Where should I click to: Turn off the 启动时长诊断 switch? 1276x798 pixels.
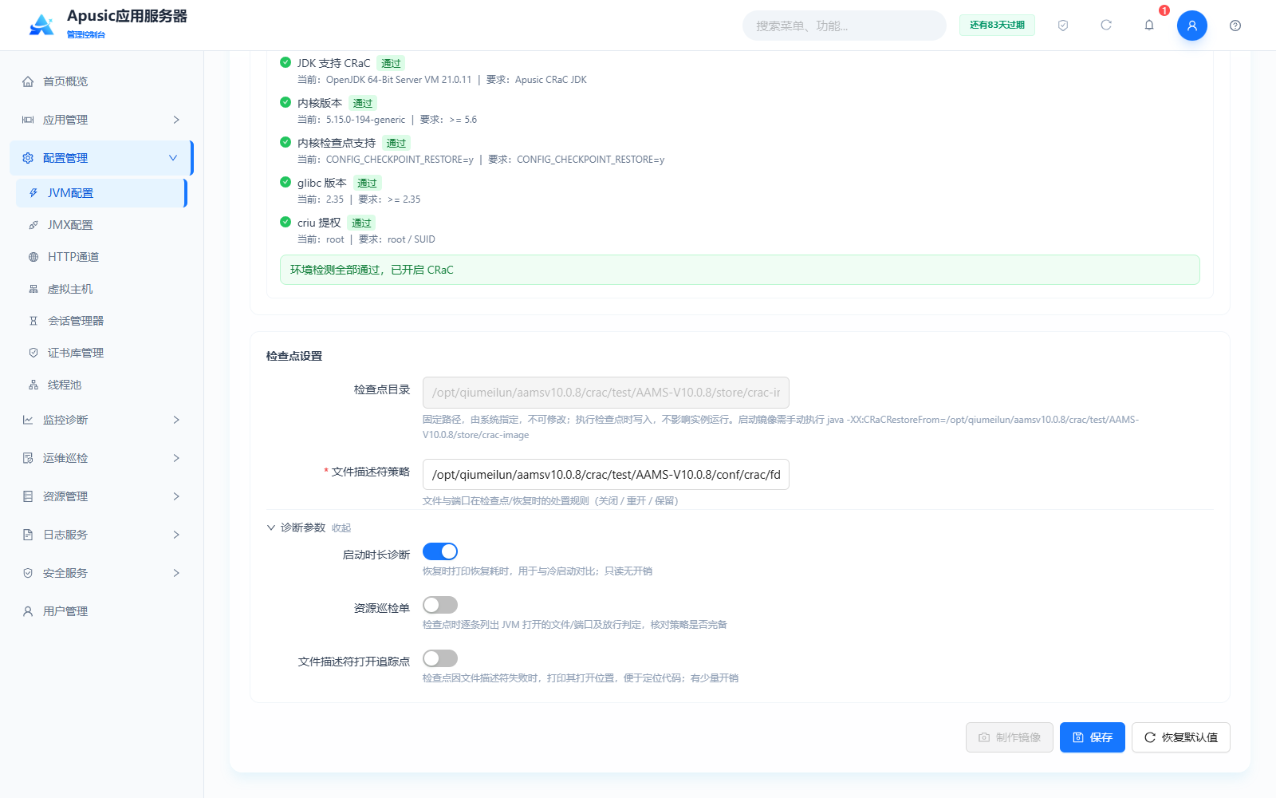pos(440,551)
